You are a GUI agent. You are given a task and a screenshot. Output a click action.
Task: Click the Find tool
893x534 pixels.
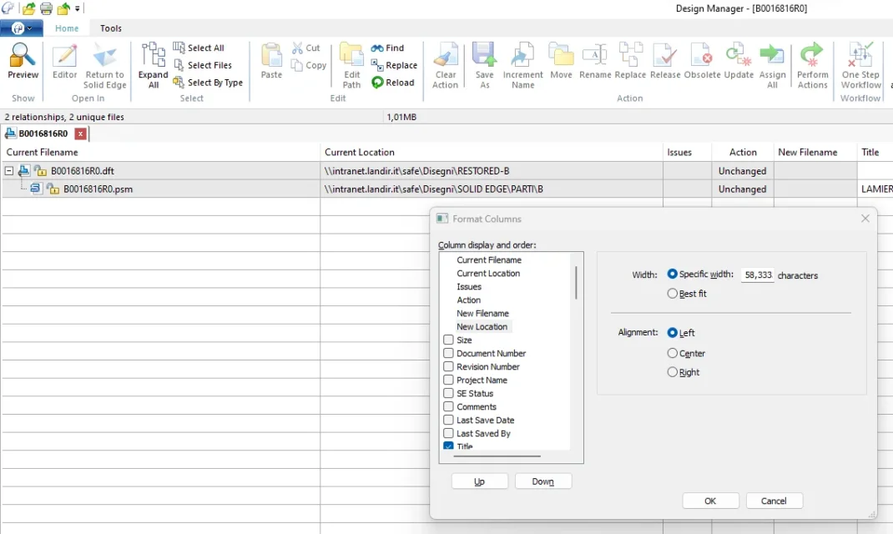388,48
